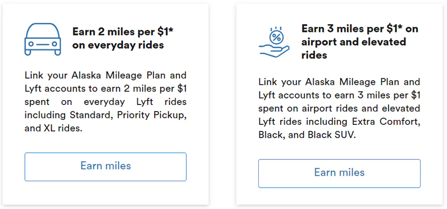Click the car icon for everyday rides
This screenshot has height=209, width=447.
coord(43,39)
